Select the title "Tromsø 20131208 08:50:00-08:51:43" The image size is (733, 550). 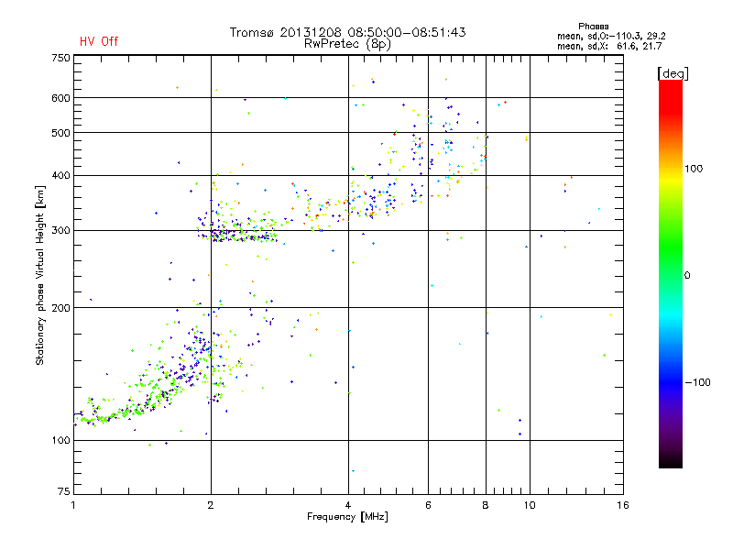pos(348,32)
